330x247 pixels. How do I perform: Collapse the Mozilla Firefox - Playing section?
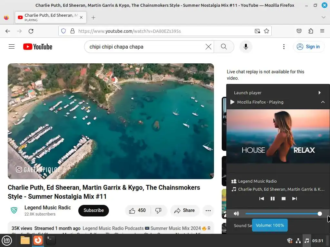tap(323, 102)
